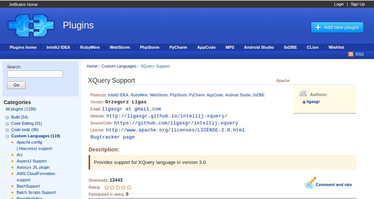Open the Code tools (96) category
374x199 pixels.
pyautogui.click(x=25, y=130)
